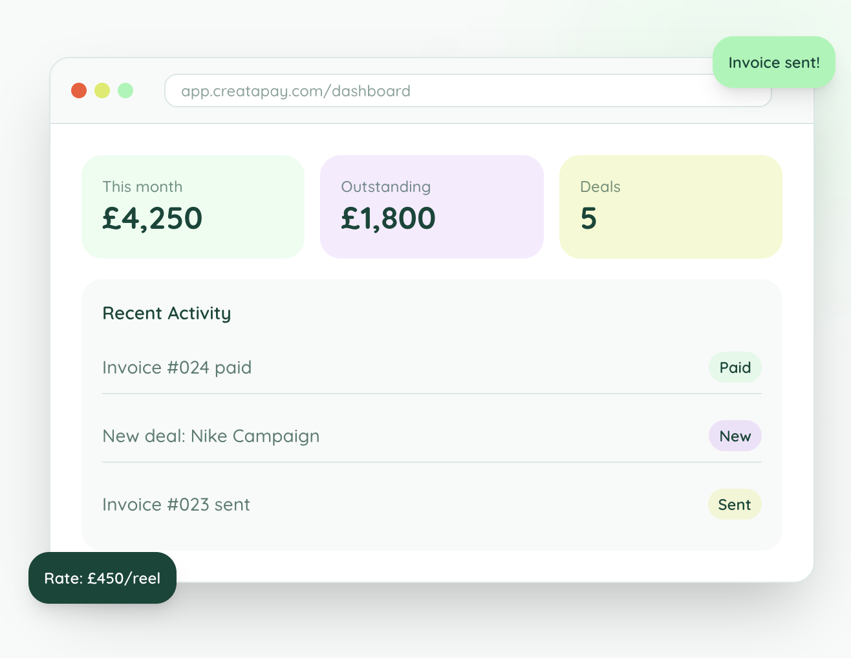Click the green window dot
Viewport: 851px width, 658px height.
pos(125,90)
